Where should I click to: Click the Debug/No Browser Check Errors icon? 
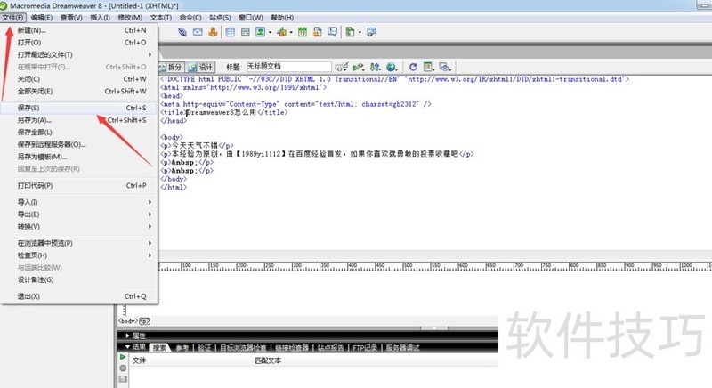point(359,67)
